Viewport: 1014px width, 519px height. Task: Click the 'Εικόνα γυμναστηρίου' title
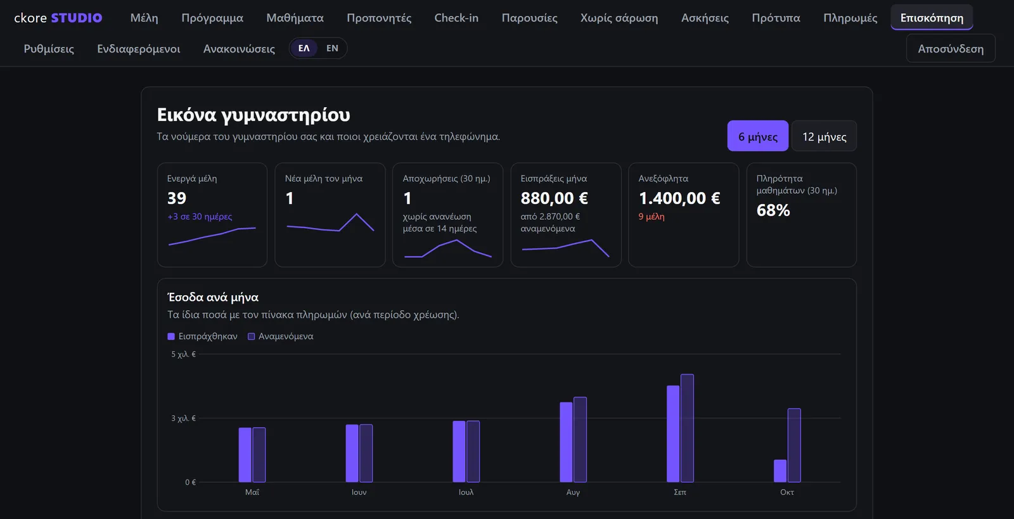click(253, 115)
